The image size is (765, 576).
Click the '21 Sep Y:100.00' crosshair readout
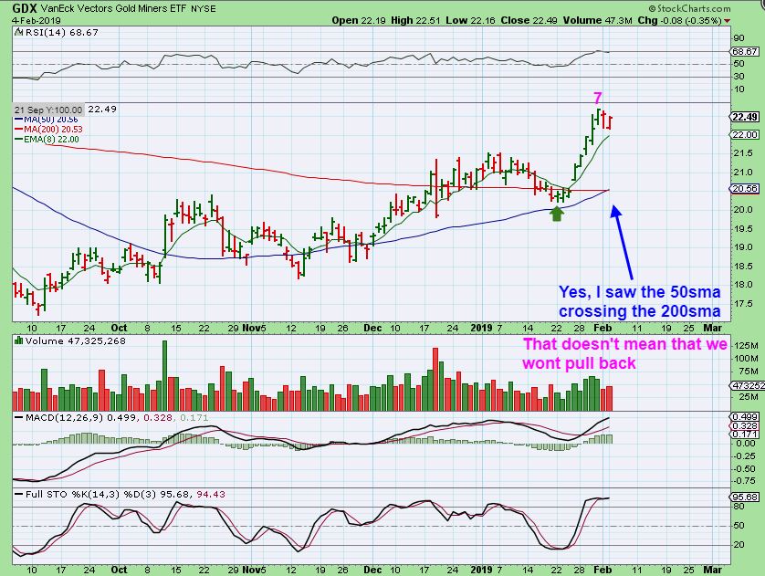click(x=47, y=110)
